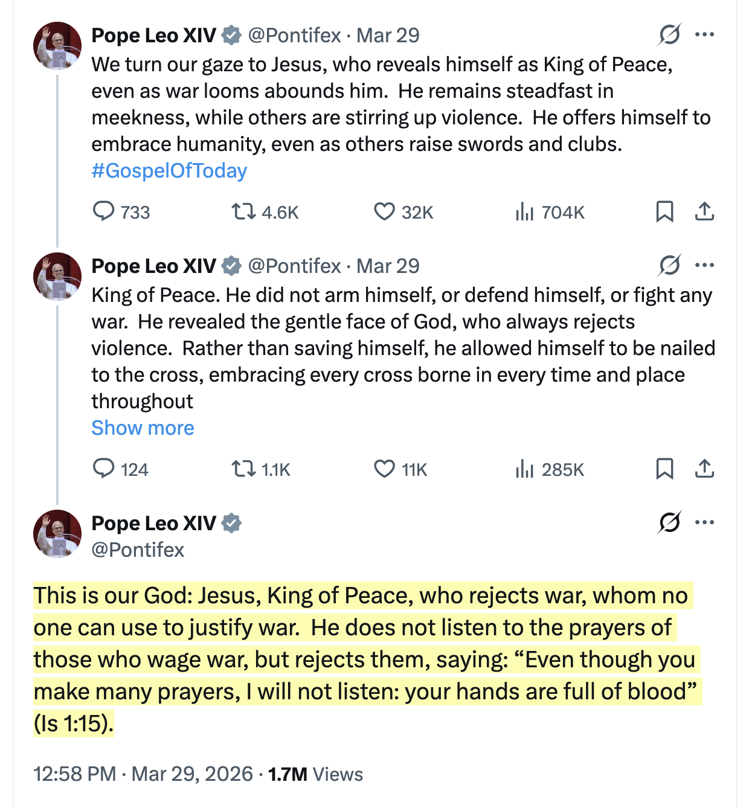Open more options on highlighted main tweet
Viewport: 749px width, 808px height.
[704, 522]
